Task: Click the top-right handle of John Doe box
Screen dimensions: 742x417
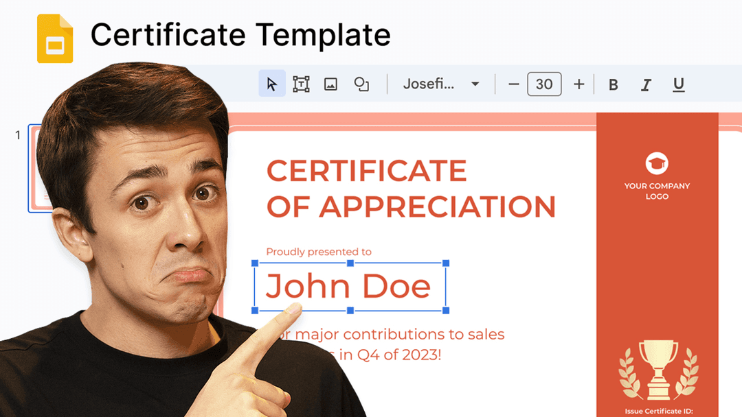Action: (446, 263)
